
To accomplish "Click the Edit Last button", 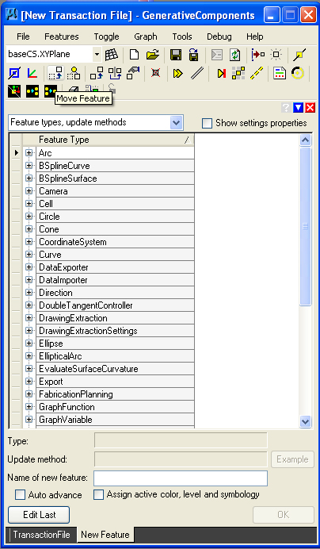I will pyautogui.click(x=39, y=515).
